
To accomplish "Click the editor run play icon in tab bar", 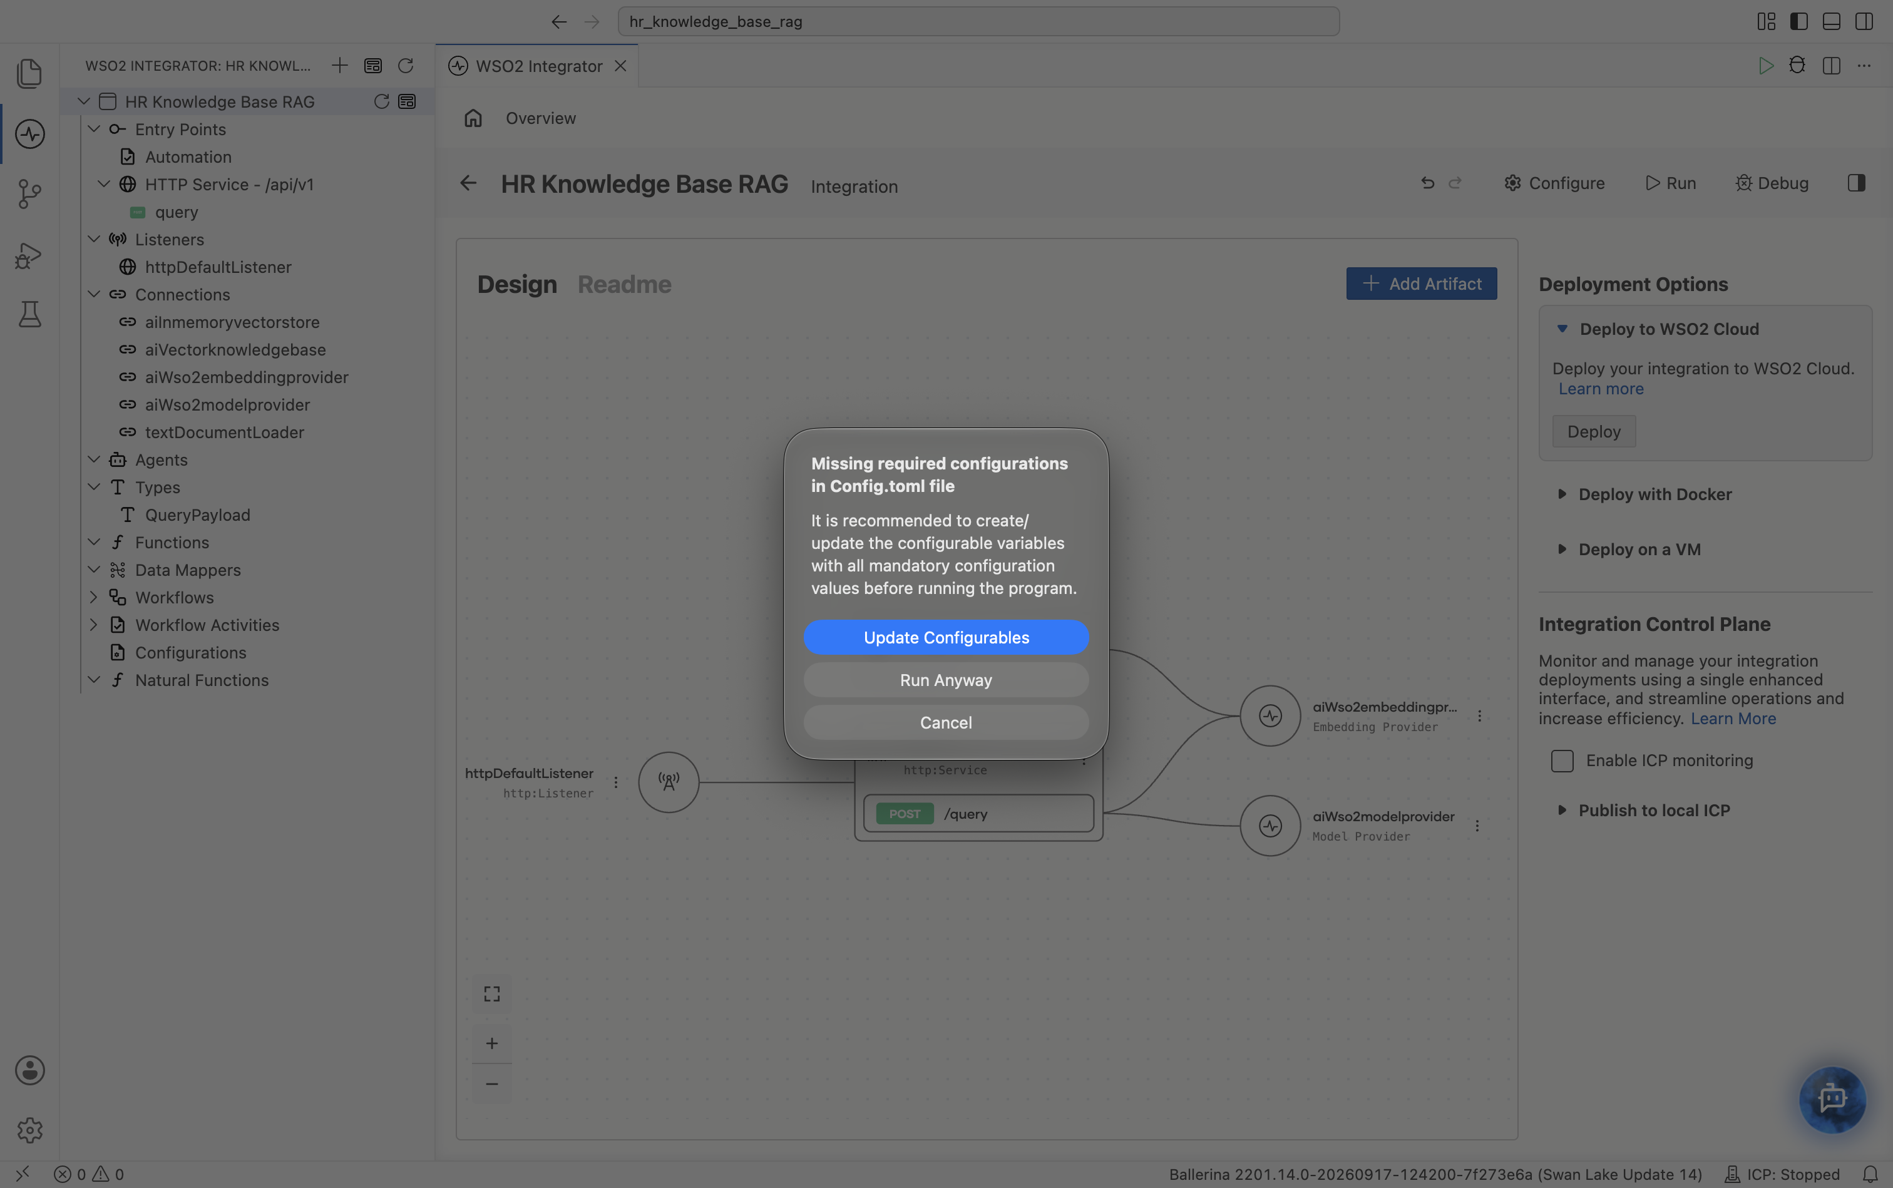I will 1766,65.
